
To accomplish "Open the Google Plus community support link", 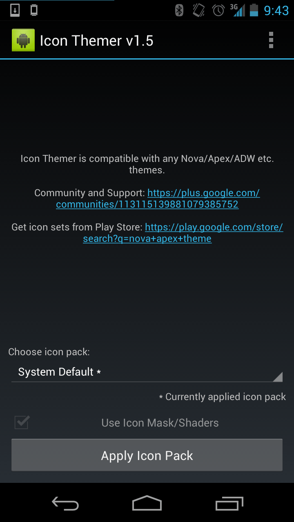I will click(x=158, y=199).
